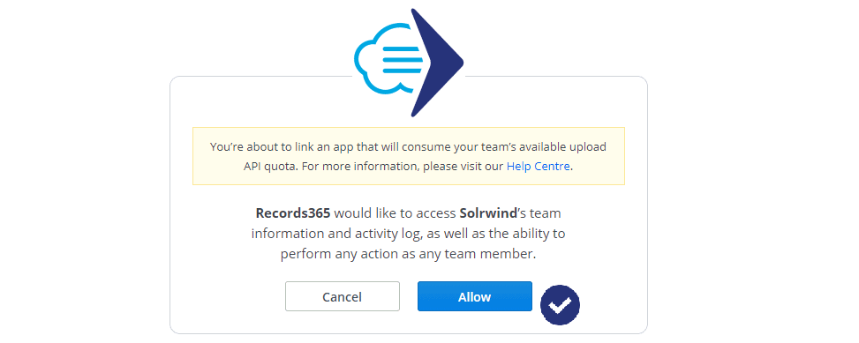Cancel the app linking request
The height and width of the screenshot is (343, 859).
coord(343,296)
